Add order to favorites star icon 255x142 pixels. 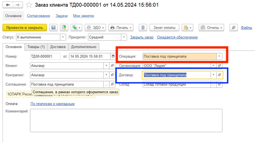[29, 5]
